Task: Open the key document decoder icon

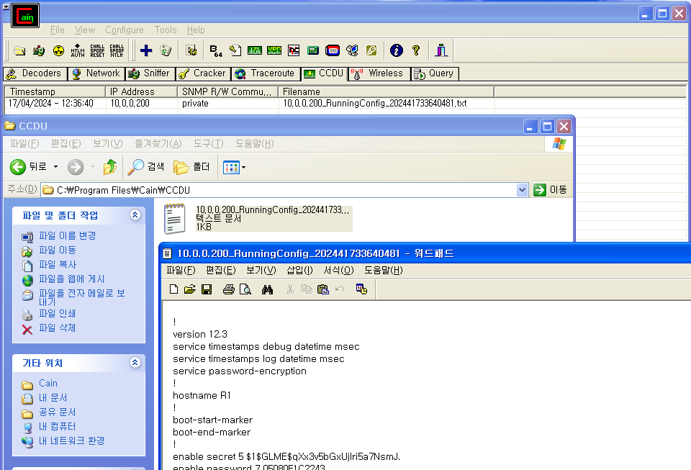Action: (x=235, y=50)
